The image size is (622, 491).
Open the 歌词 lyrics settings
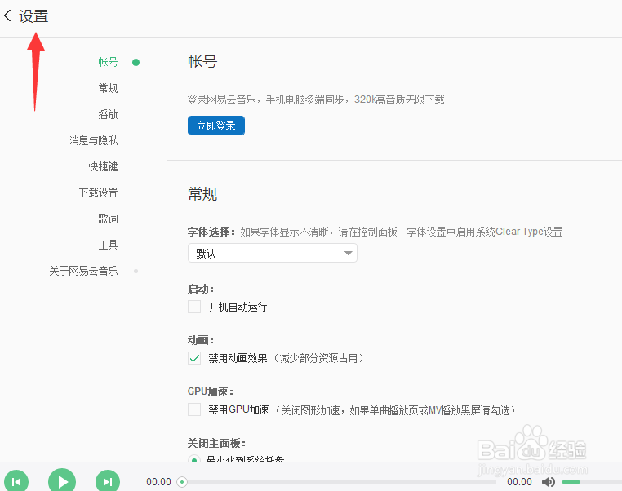pos(108,219)
